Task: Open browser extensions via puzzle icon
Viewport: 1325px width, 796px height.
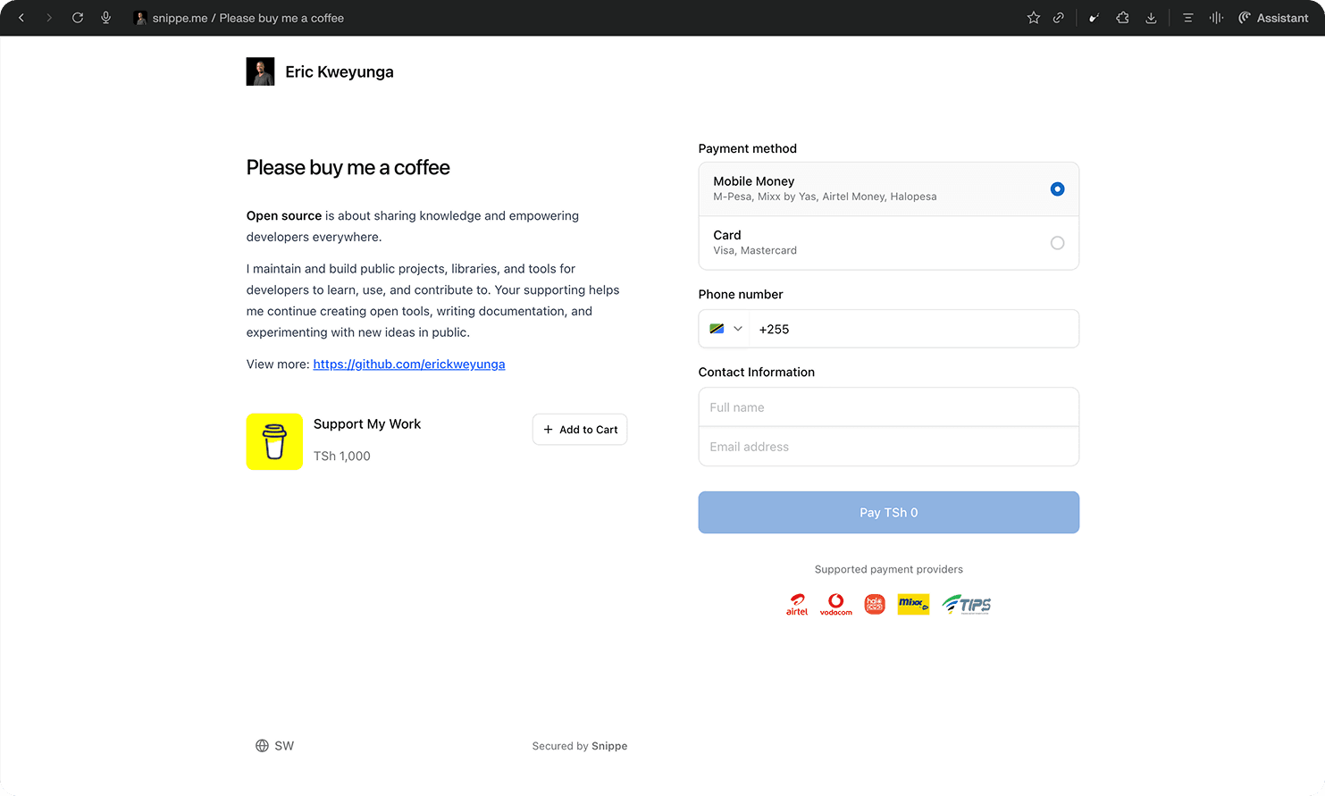Action: 1122,17
